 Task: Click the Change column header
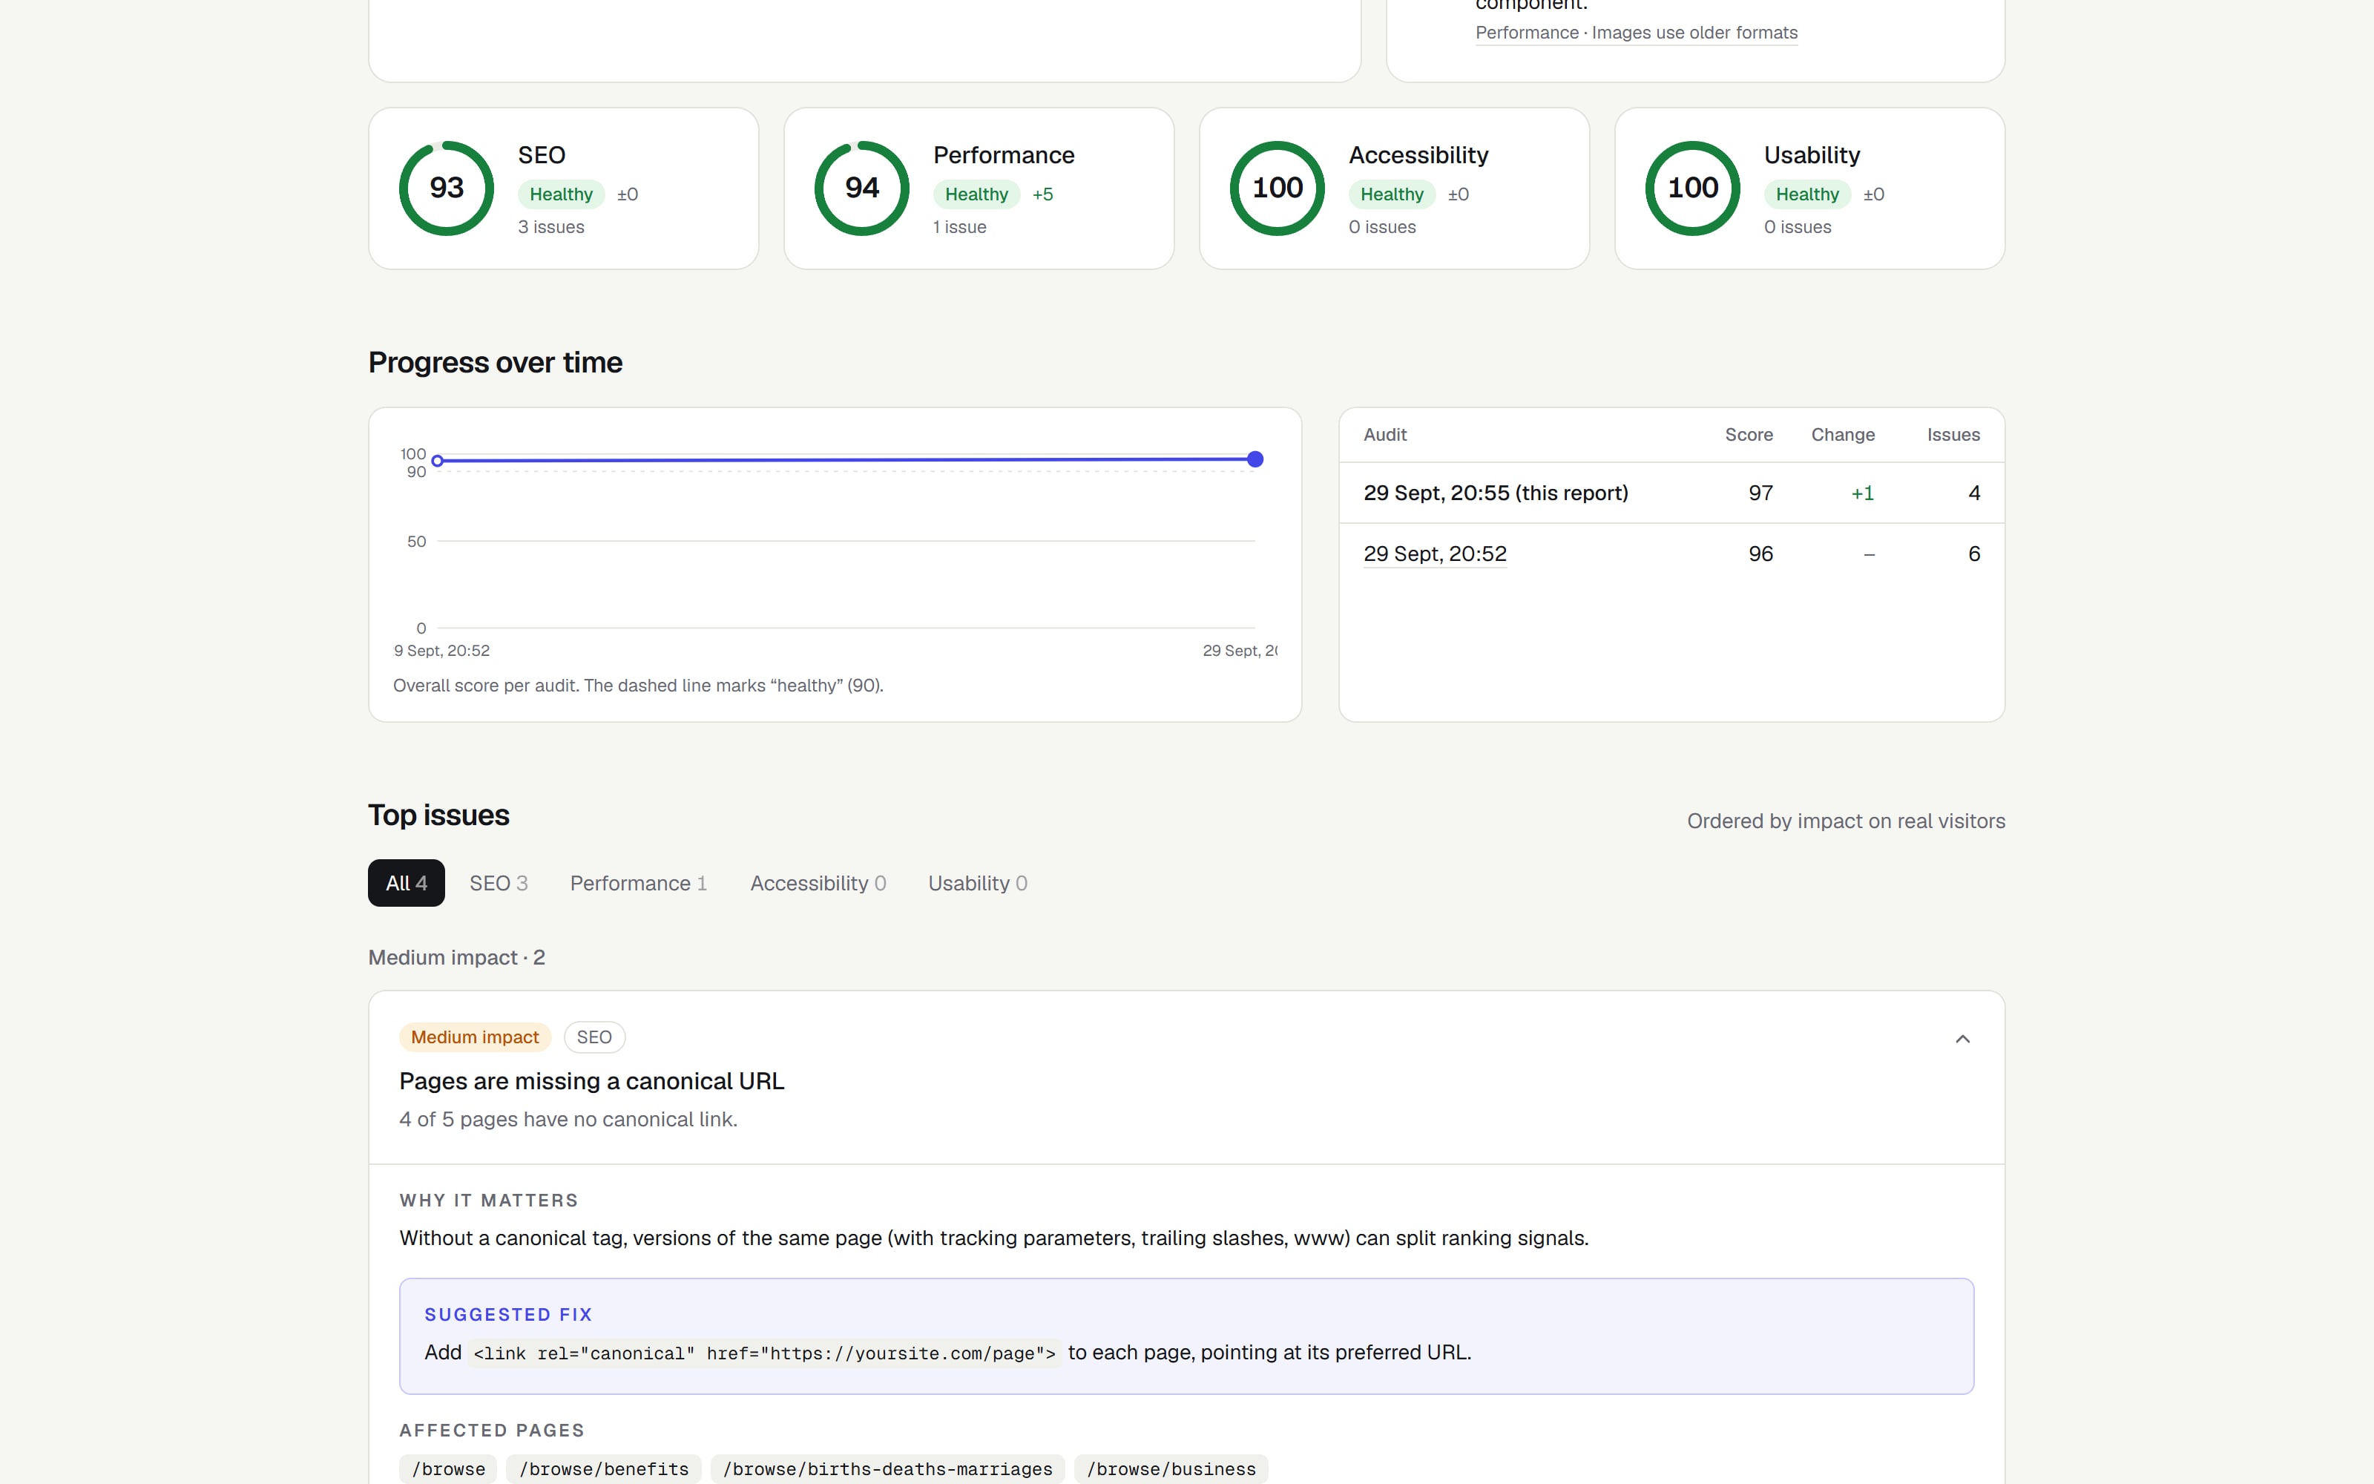coord(1842,435)
